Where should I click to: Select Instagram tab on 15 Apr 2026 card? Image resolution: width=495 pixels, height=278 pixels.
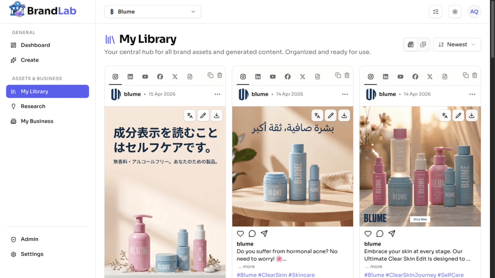tap(115, 76)
